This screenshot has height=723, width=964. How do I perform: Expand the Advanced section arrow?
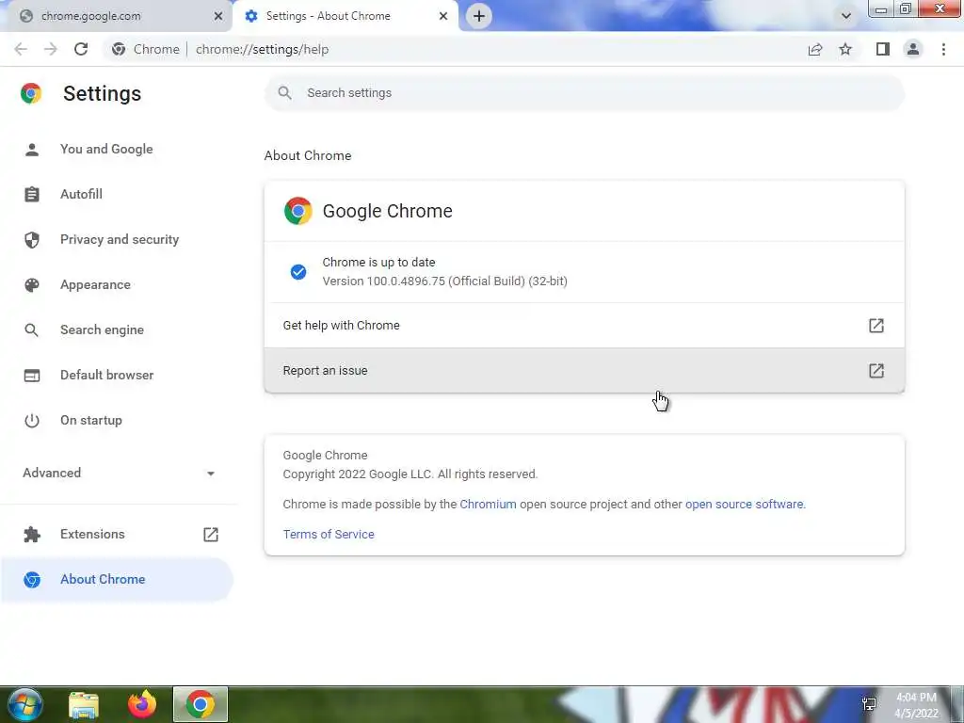[210, 474]
